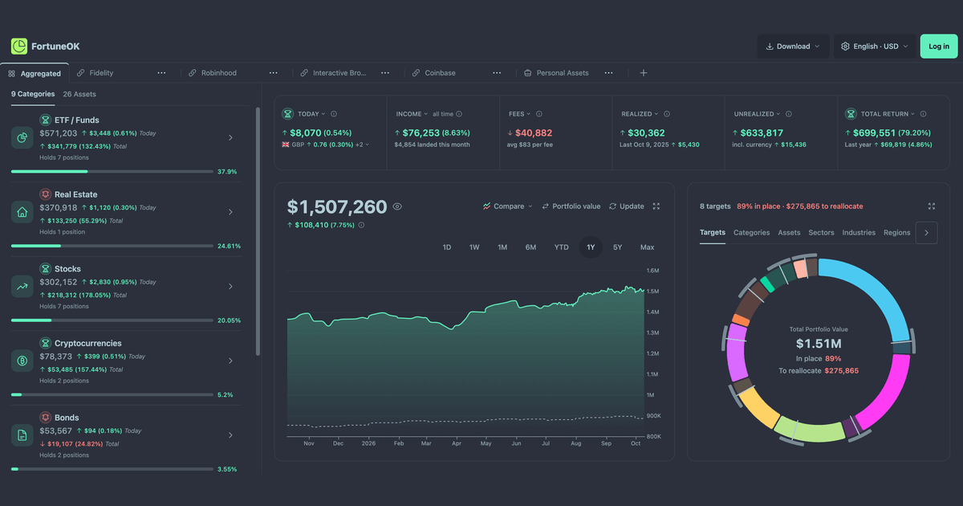Viewport: 963px width, 506px height.
Task: Click the Real Estate house icon
Action: (x=22, y=212)
